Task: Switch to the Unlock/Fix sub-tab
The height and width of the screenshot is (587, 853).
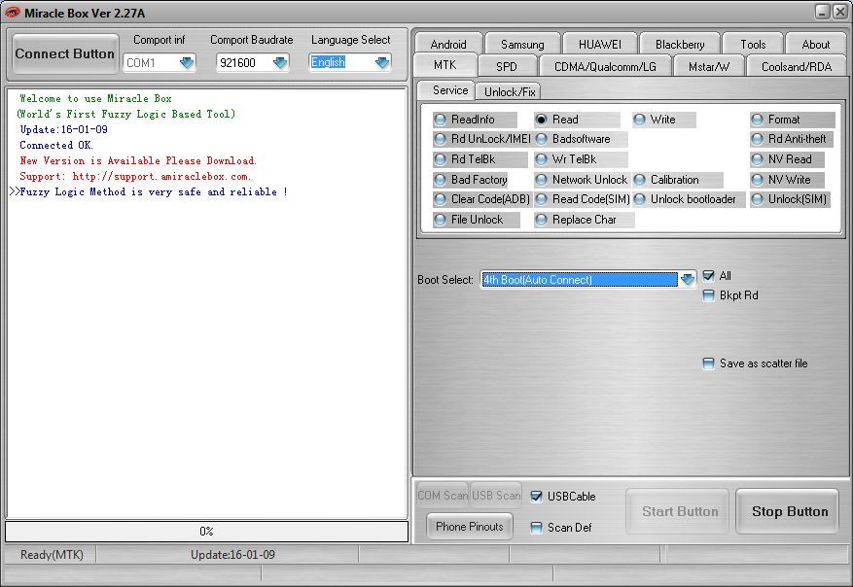Action: [x=510, y=92]
